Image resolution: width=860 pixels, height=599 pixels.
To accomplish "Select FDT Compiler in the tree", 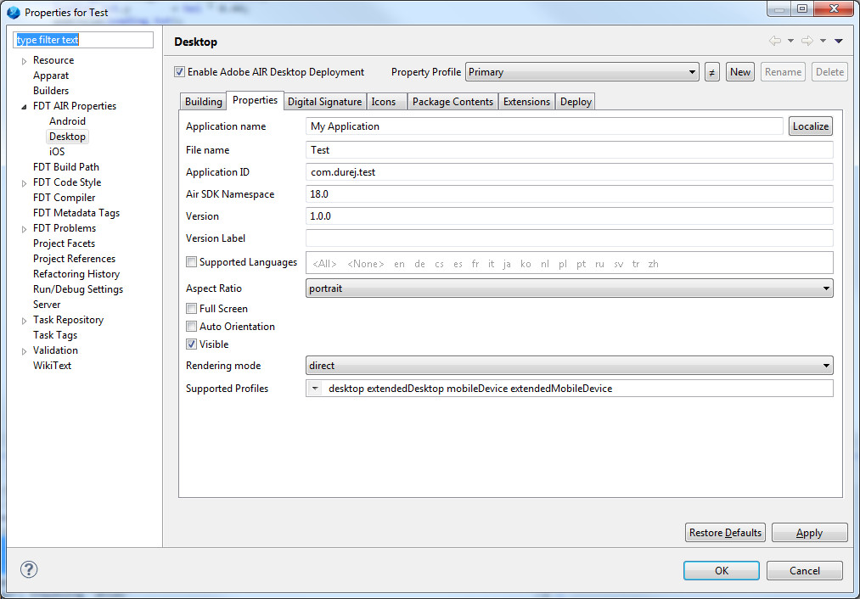I will click(65, 198).
